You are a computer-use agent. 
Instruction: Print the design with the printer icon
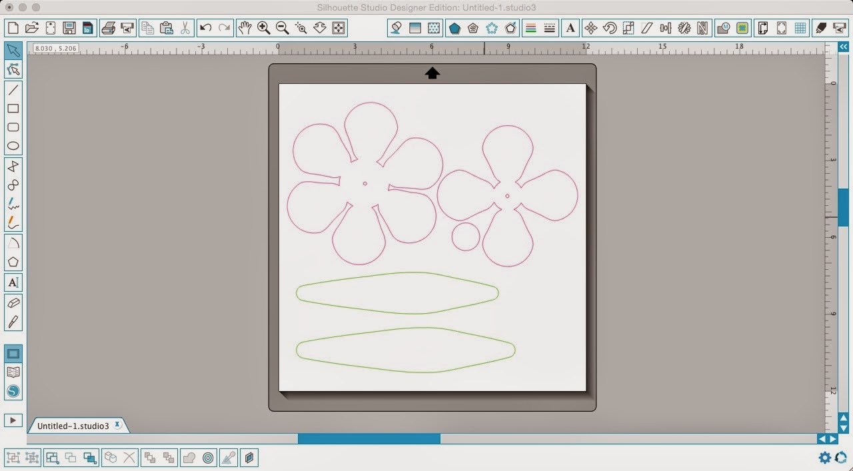(x=109, y=28)
